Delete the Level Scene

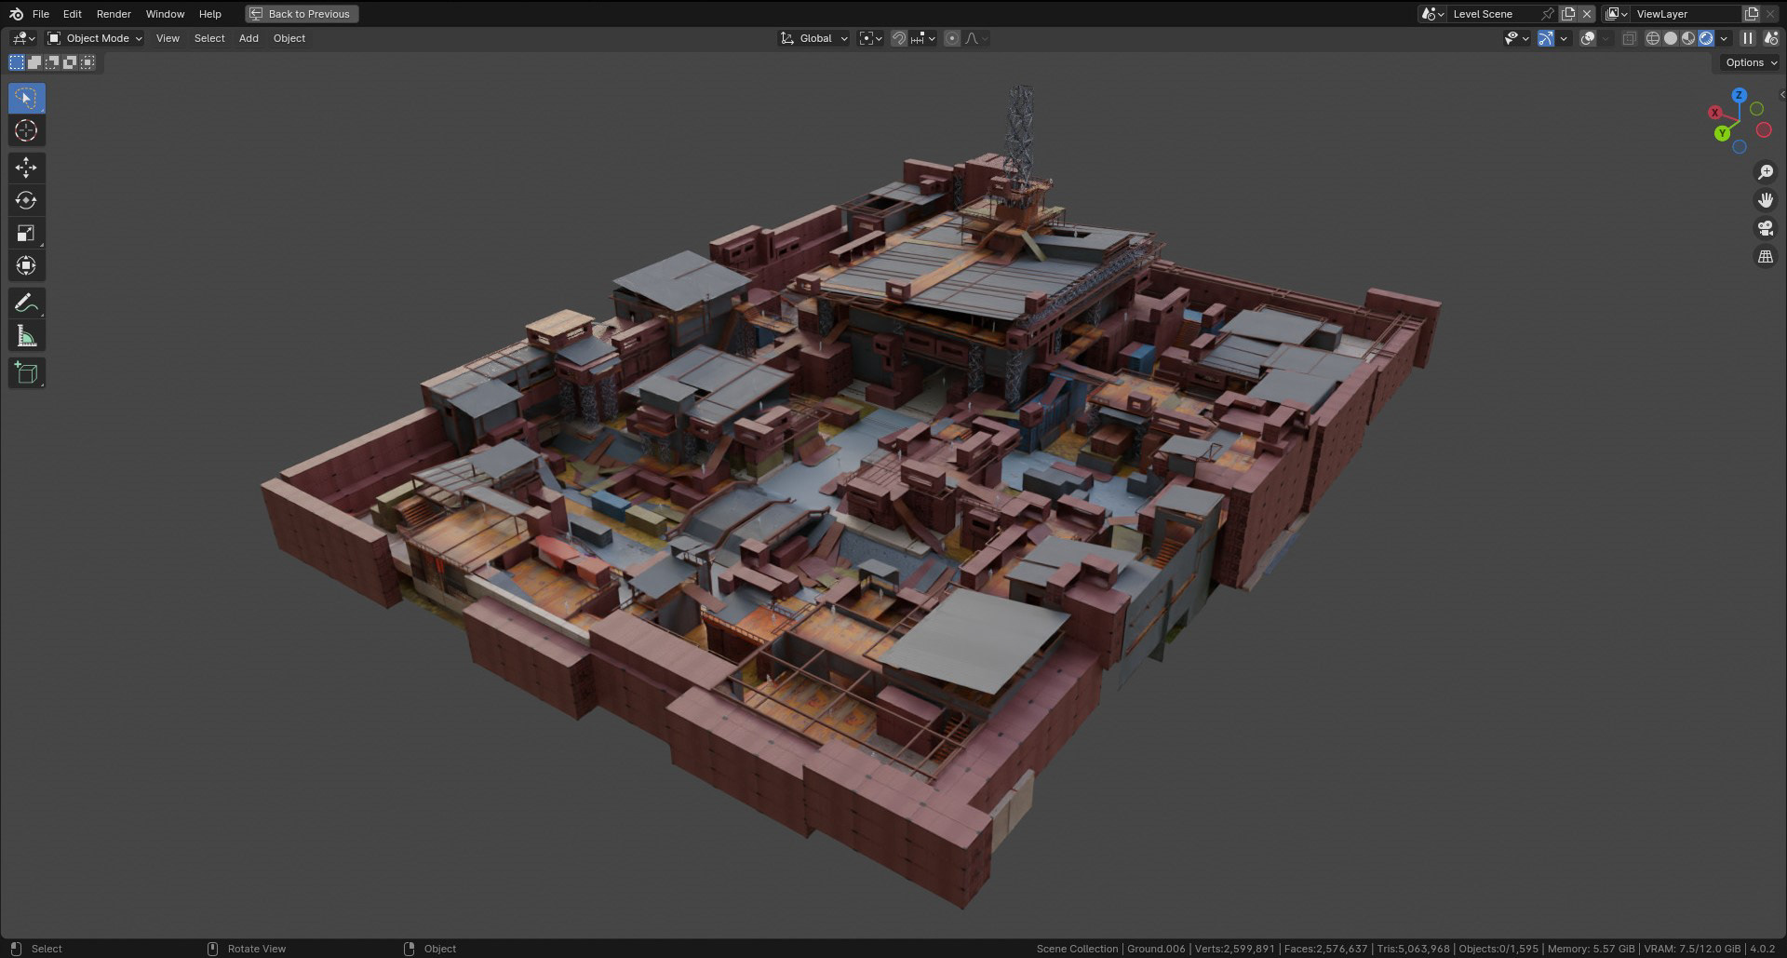point(1587,14)
